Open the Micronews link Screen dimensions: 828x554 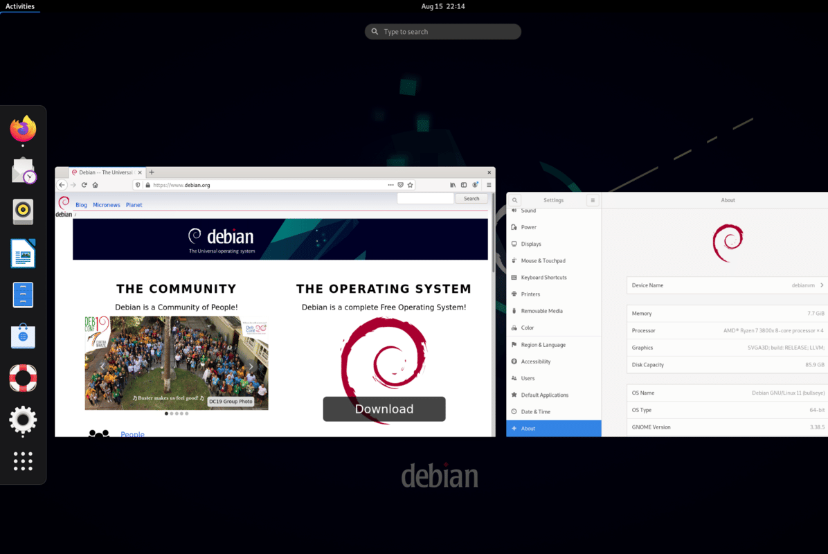point(107,205)
